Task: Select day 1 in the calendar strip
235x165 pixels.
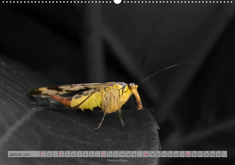Action: pyautogui.click(x=43, y=154)
